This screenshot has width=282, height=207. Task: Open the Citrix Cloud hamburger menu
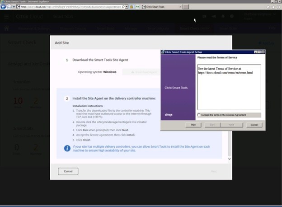pos(6,17)
